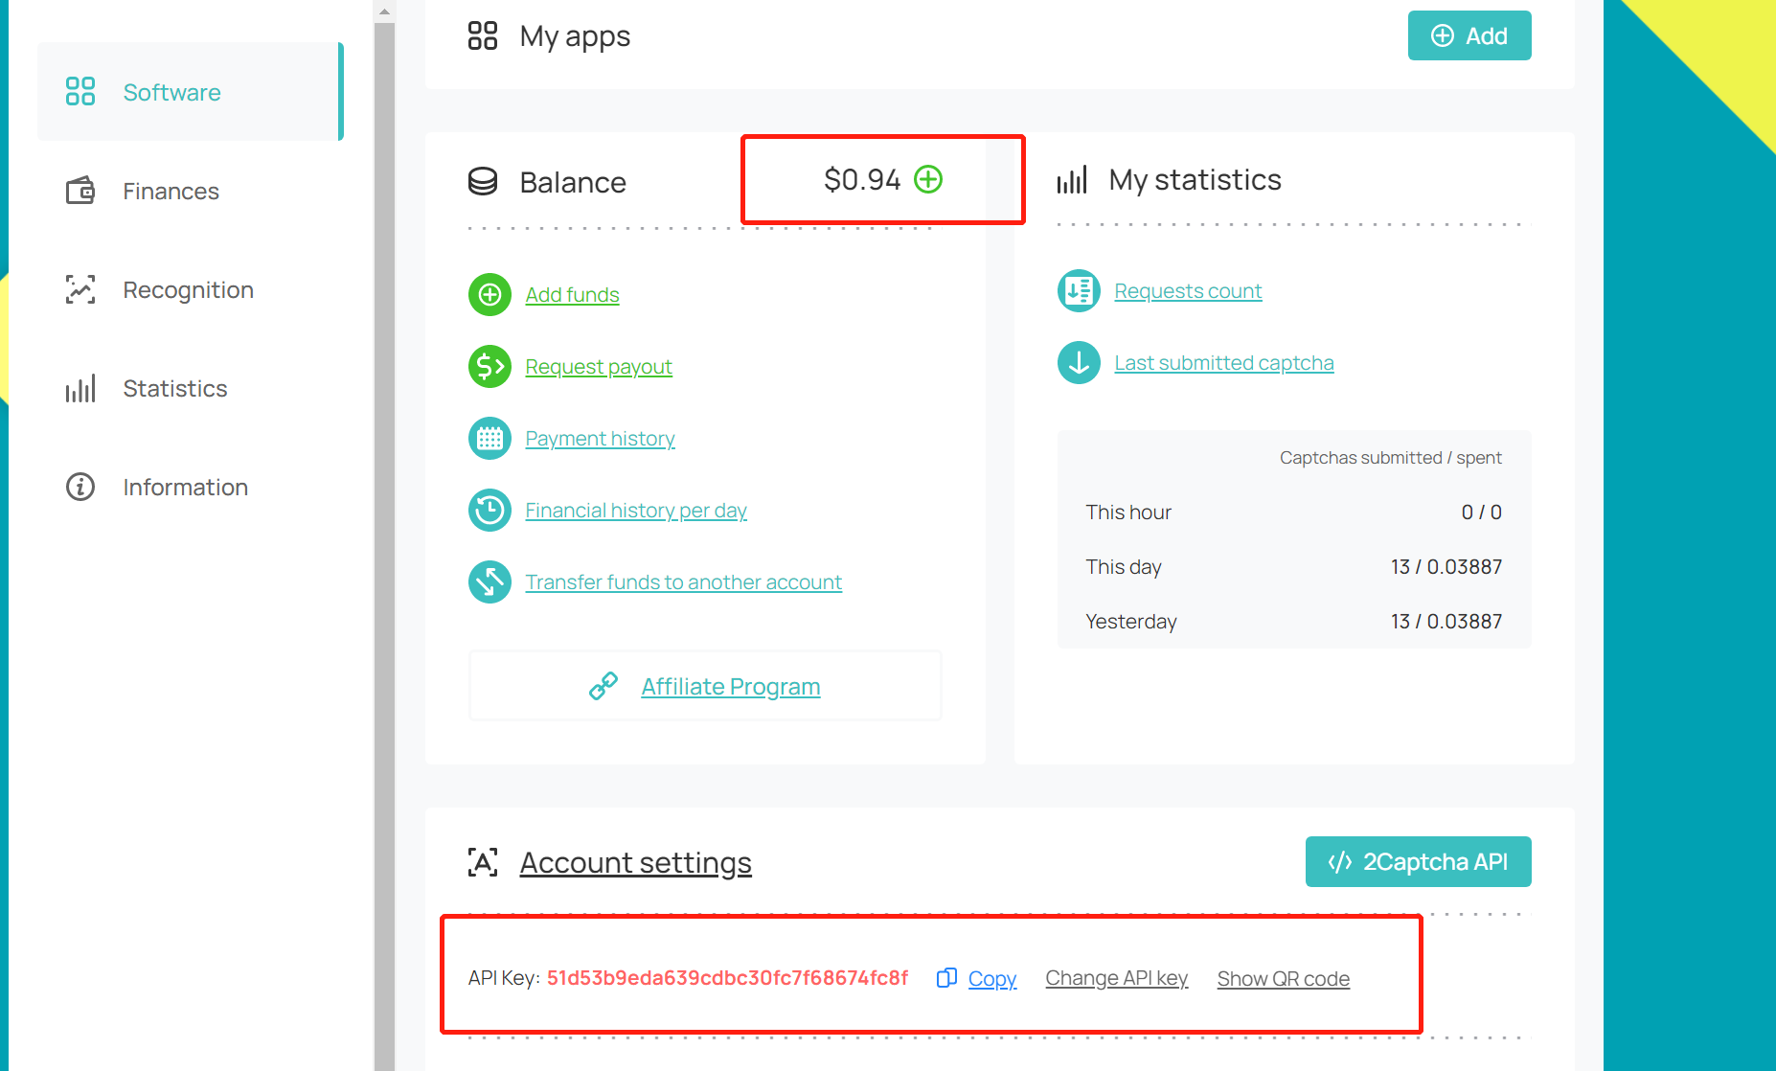This screenshot has width=1776, height=1071.
Task: Click the Captchas submitted / spent header
Action: 1390,457
